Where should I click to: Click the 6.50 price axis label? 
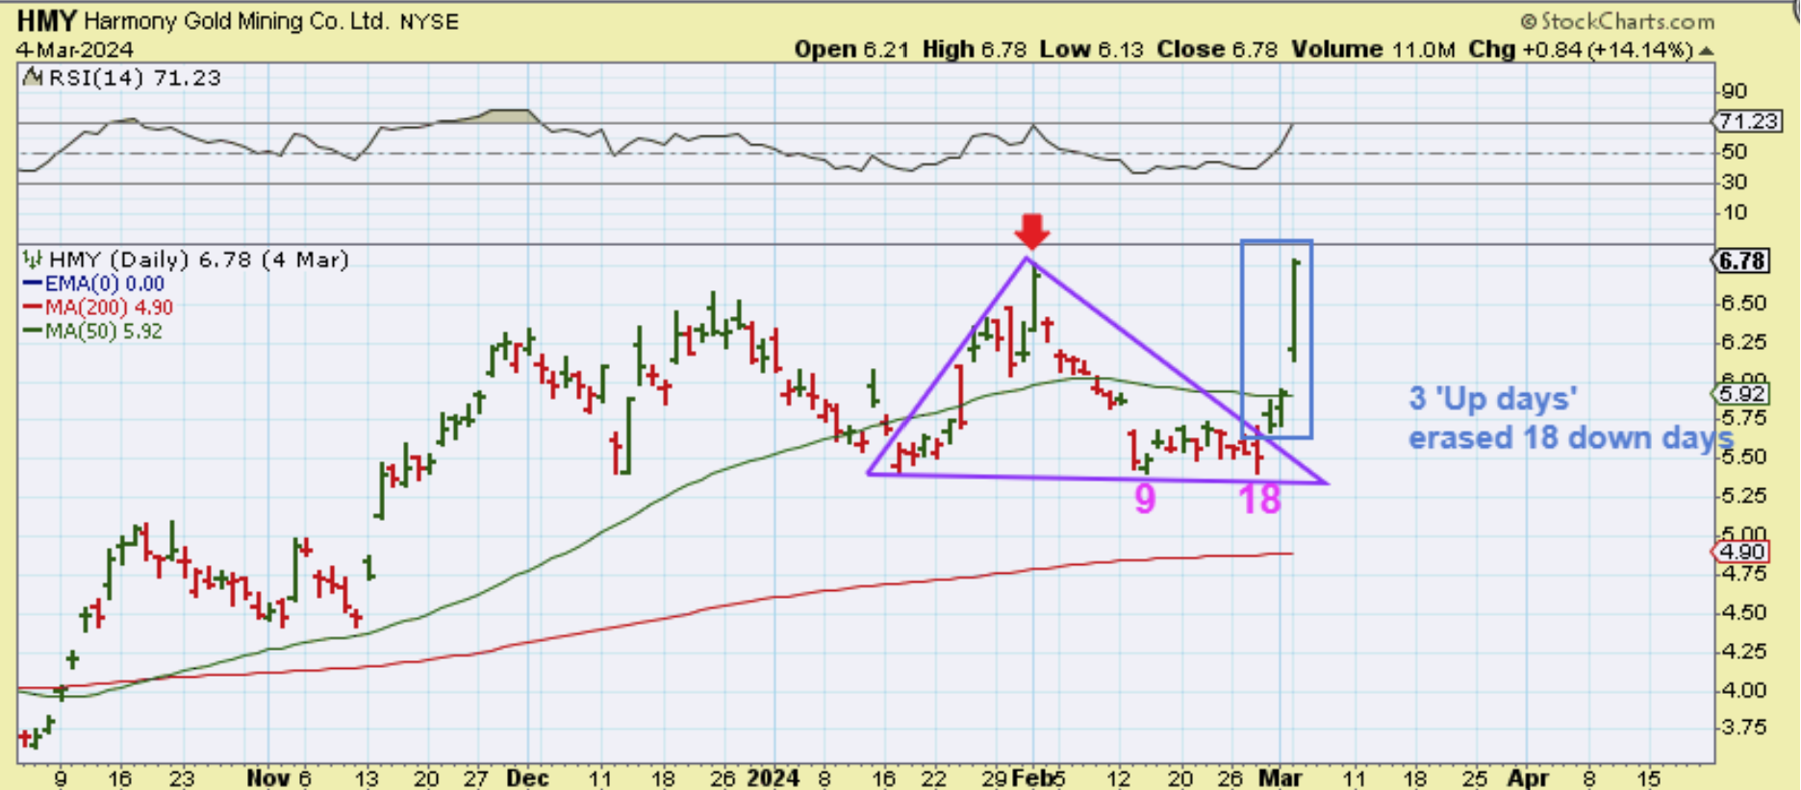pyautogui.click(x=1743, y=304)
